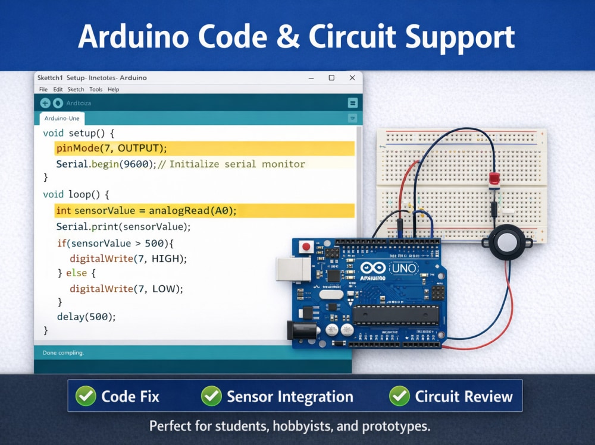Click the Serial.print(sensorValue) line

(123, 227)
